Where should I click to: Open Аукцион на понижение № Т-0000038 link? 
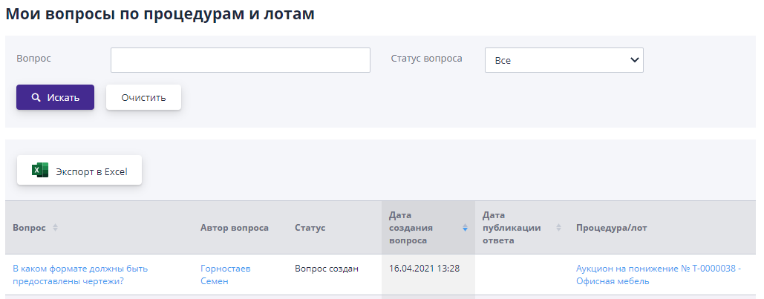pyautogui.click(x=658, y=275)
